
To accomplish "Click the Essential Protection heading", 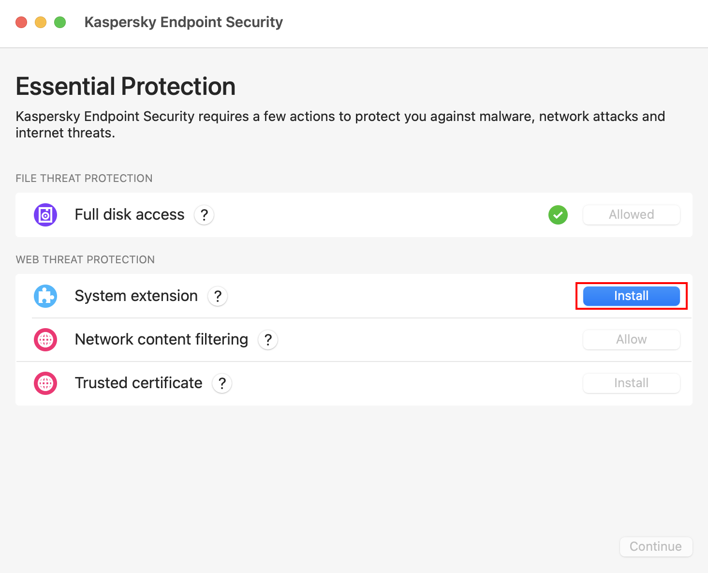I will 126,87.
